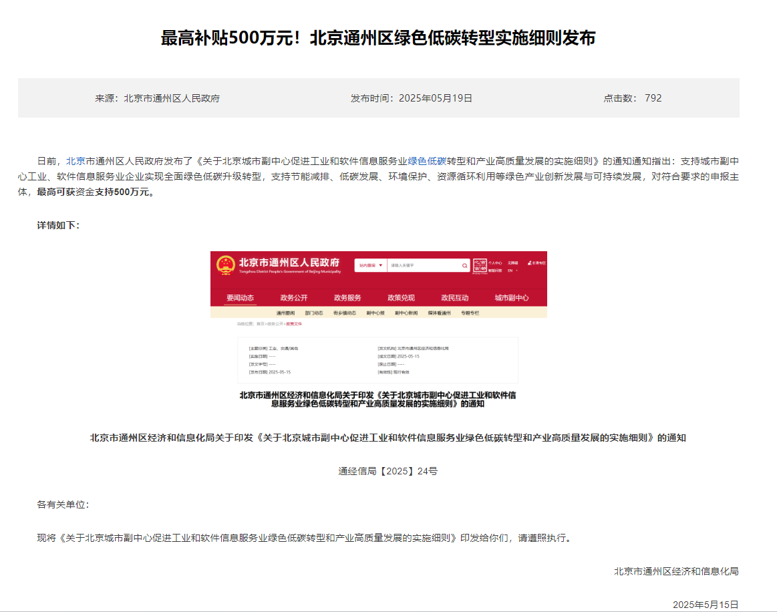Open the EN language dropdown

[x=512, y=271]
